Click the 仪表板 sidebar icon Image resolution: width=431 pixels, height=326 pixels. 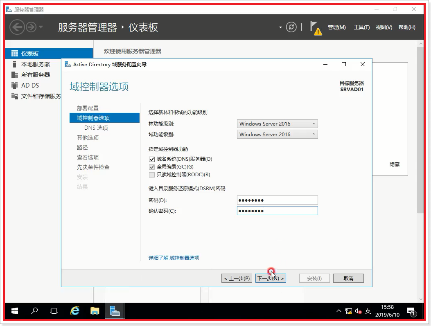pyautogui.click(x=15, y=53)
